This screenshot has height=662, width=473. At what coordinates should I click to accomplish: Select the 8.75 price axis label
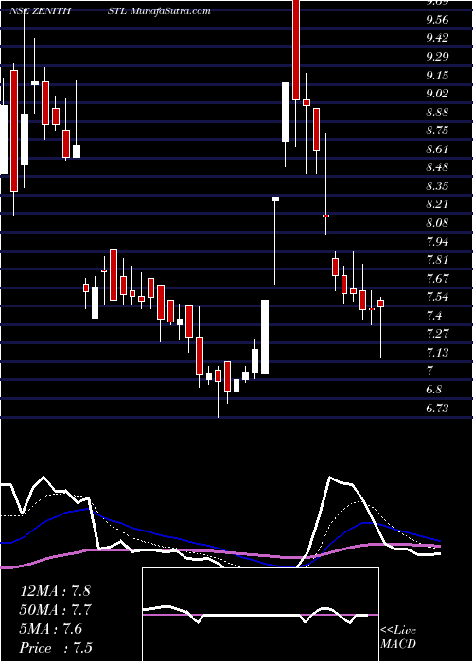[x=437, y=131]
